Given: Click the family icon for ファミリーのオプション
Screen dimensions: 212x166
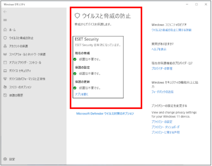Looking at the screenshot, I should (5, 87).
